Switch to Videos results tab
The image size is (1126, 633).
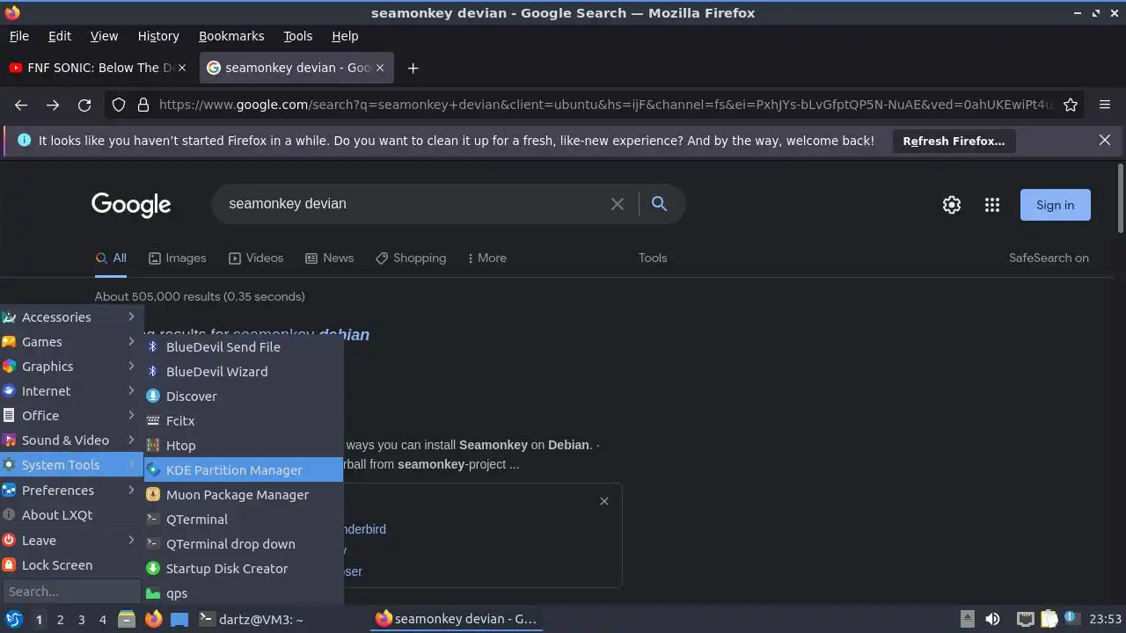click(x=256, y=258)
